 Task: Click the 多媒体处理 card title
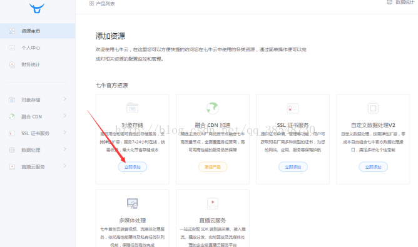pos(133,220)
